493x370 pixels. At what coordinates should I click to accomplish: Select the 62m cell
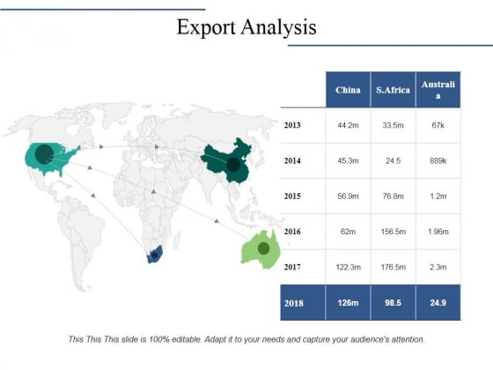point(348,232)
